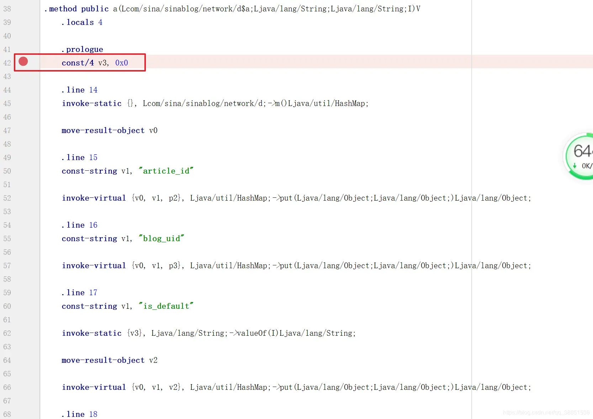Click the "const/4 v3, 0x0" instruction
593x419 pixels.
tap(95, 63)
